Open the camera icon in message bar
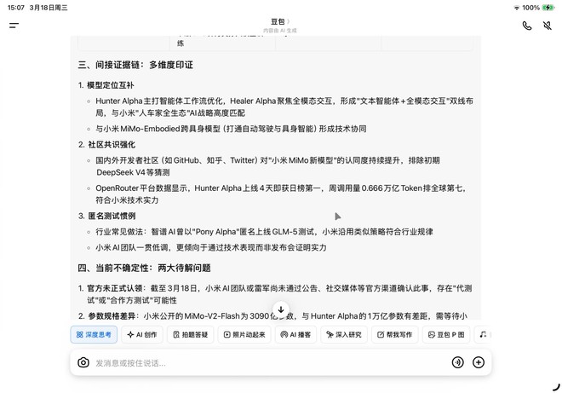 [x=83, y=362]
